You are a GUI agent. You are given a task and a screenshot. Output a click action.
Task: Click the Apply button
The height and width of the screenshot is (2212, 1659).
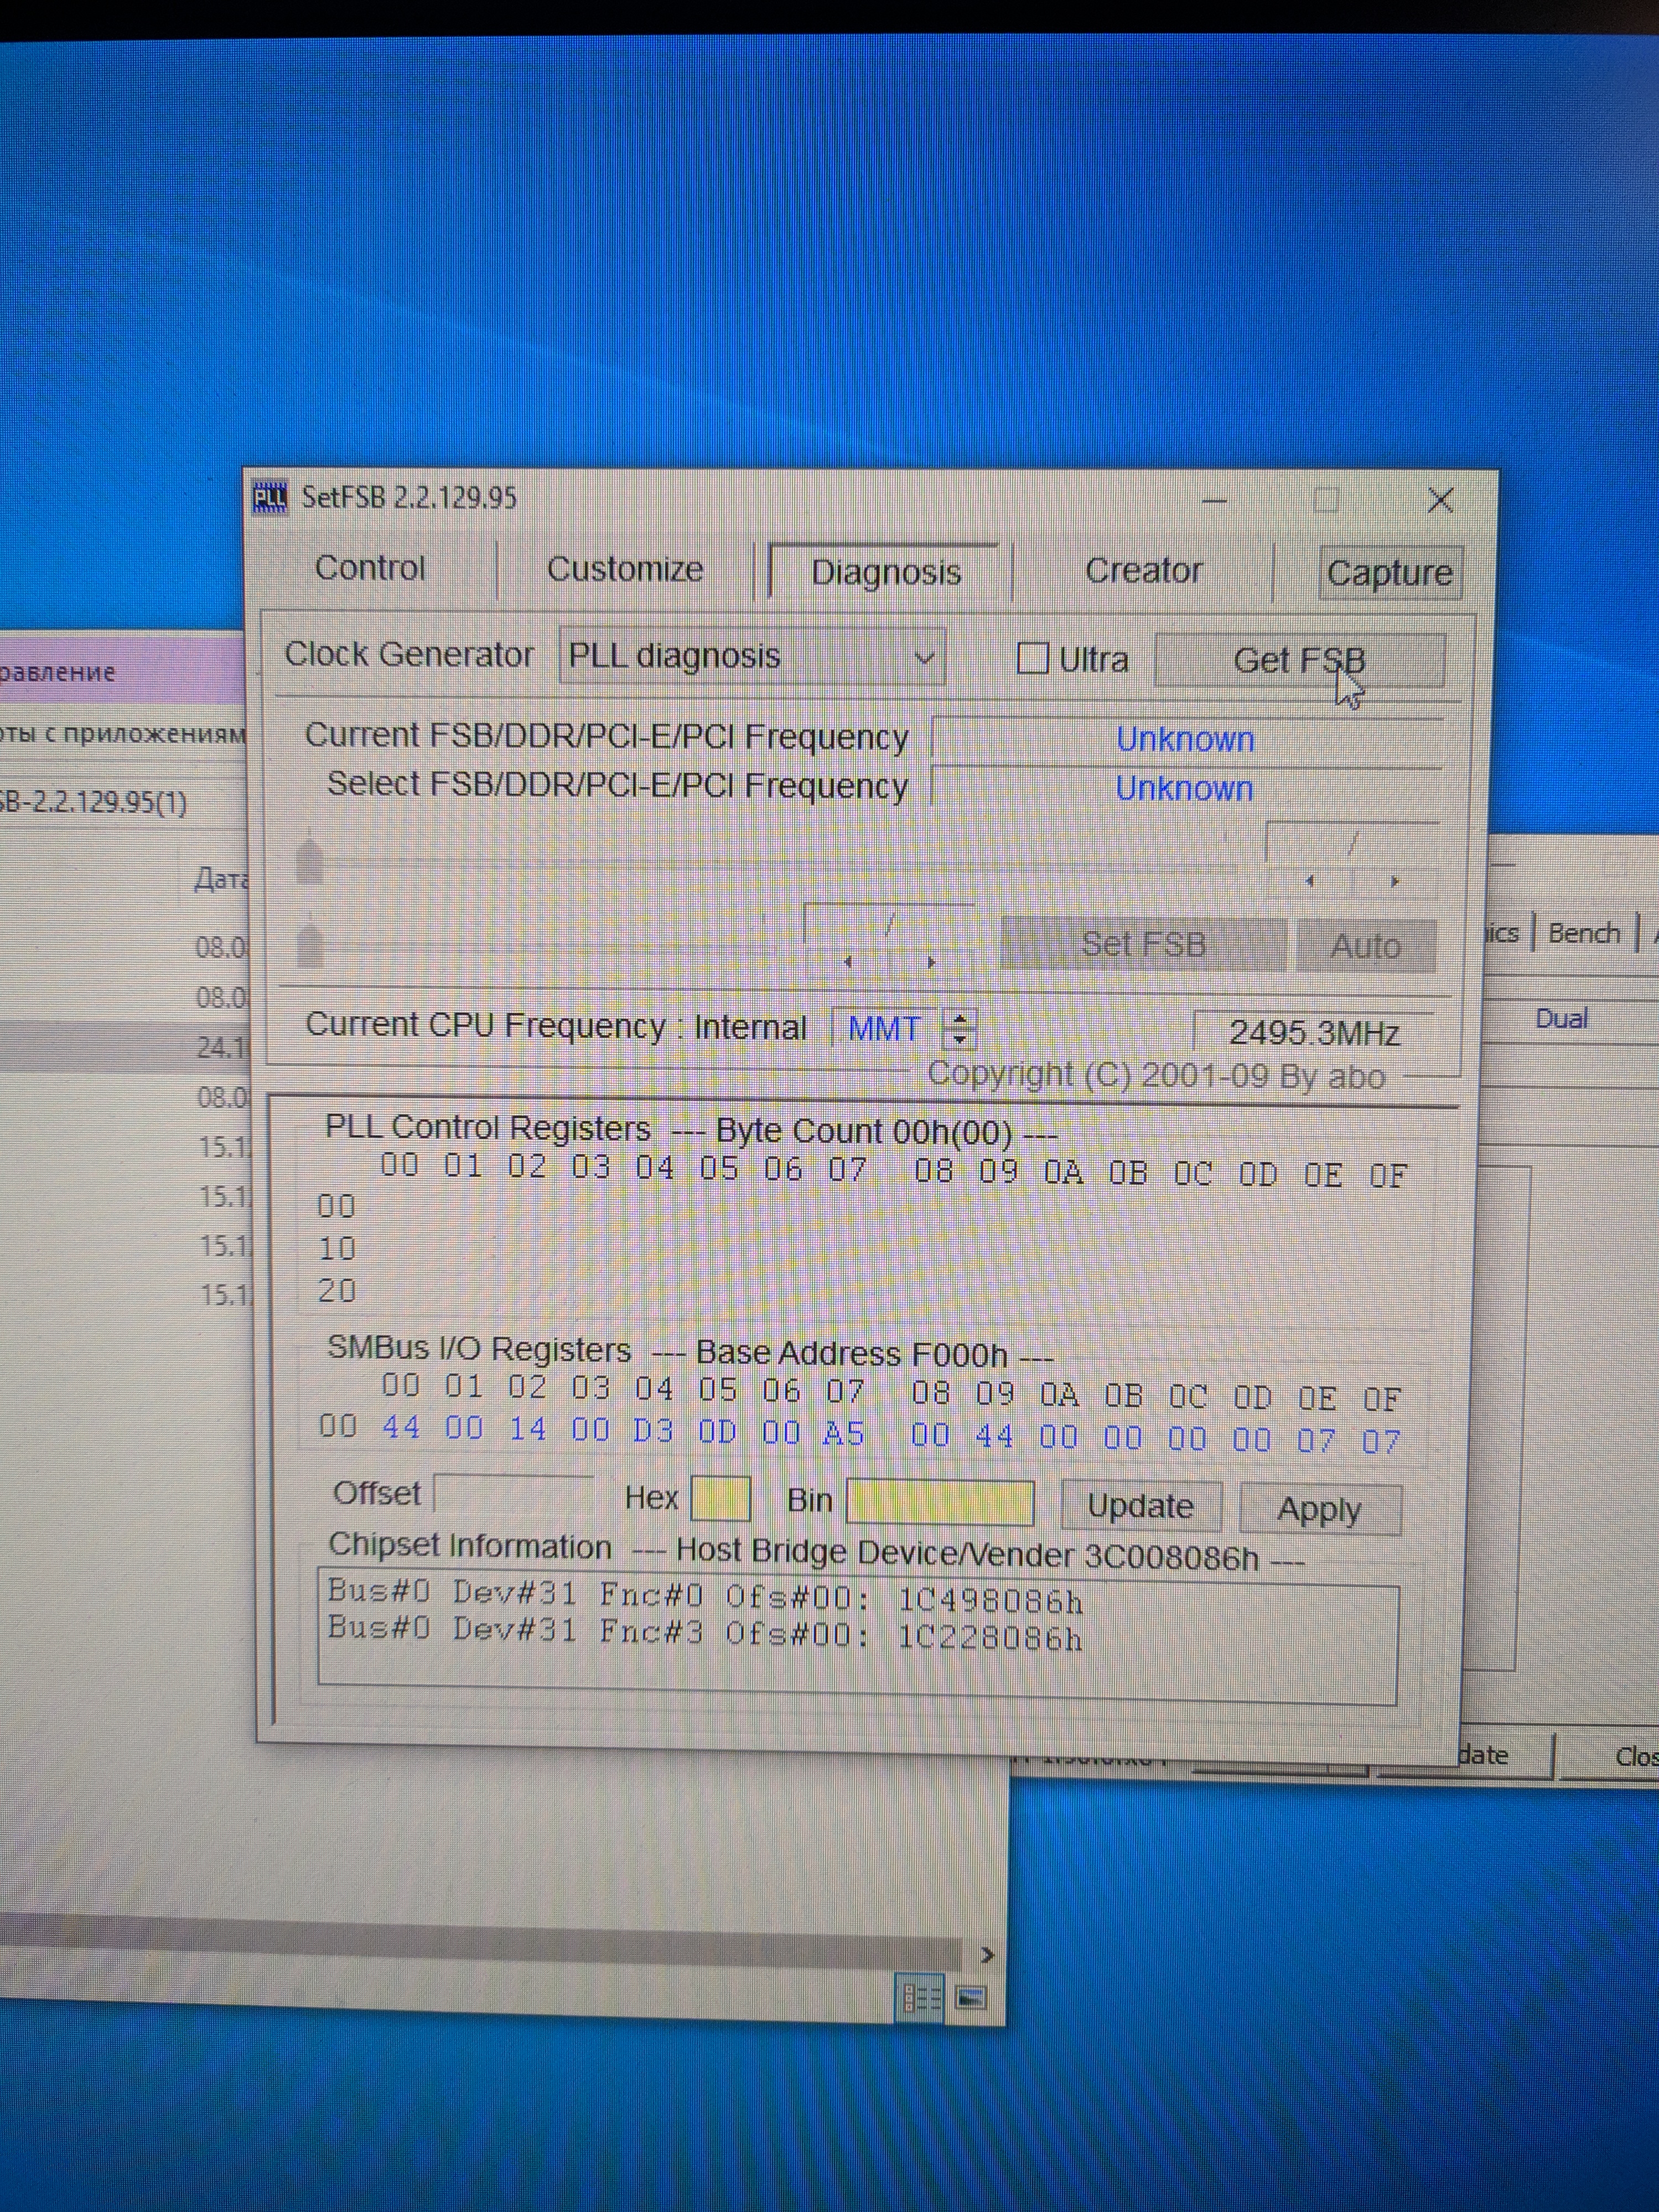(1319, 1509)
